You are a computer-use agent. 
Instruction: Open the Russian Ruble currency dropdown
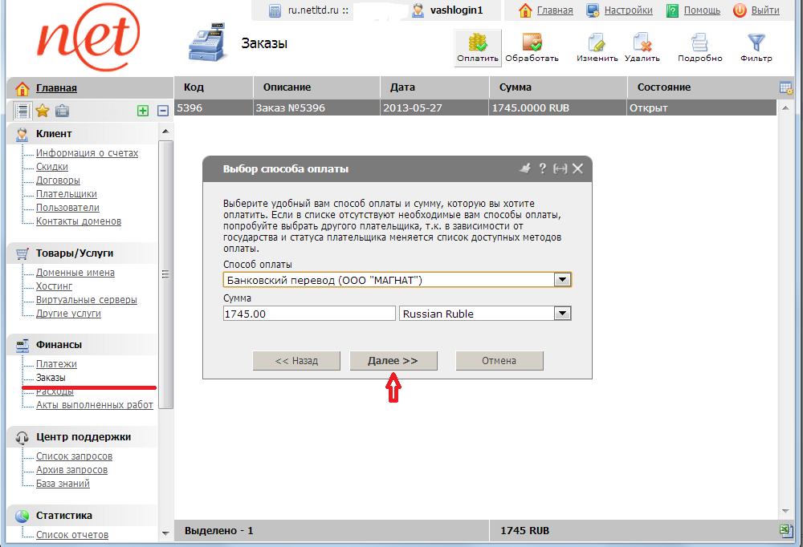(563, 314)
